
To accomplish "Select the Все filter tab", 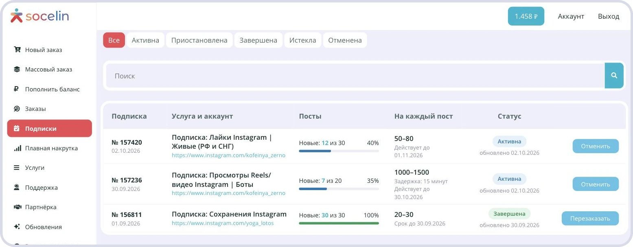I will (x=114, y=40).
